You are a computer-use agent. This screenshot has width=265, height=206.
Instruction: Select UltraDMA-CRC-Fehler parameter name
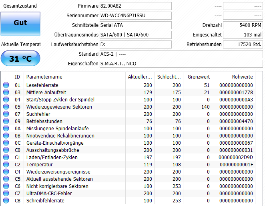pos(49,193)
